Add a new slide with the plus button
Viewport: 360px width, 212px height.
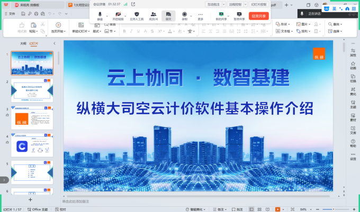click(x=30, y=200)
